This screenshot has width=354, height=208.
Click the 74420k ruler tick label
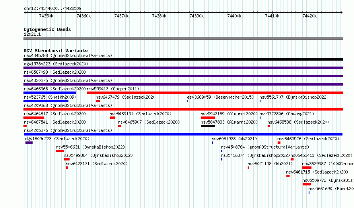coord(309,16)
